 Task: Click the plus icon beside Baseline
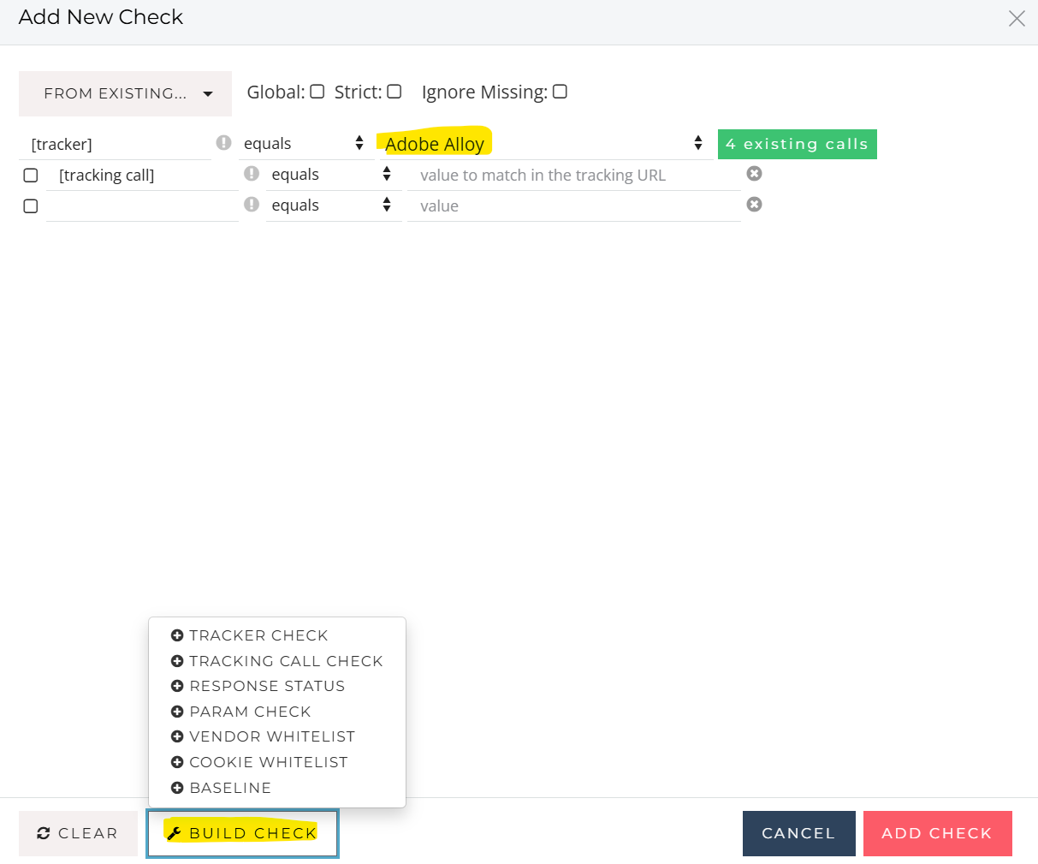click(x=177, y=788)
